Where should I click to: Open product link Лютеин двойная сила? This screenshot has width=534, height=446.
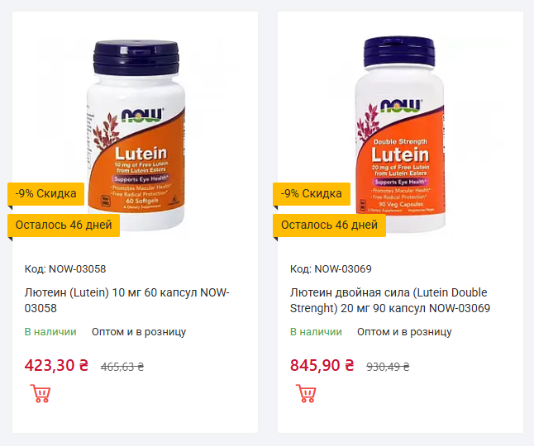(390, 301)
